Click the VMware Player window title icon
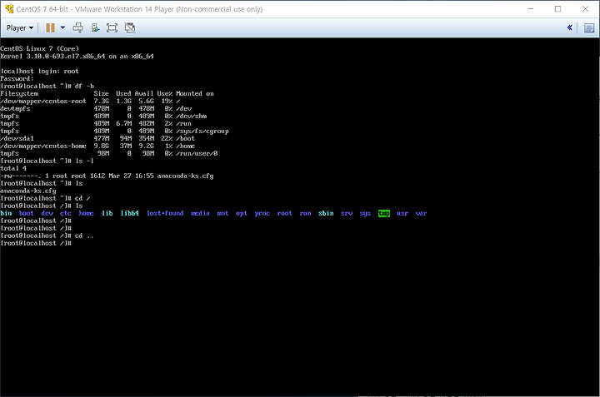This screenshot has height=397, width=600. pos(9,9)
